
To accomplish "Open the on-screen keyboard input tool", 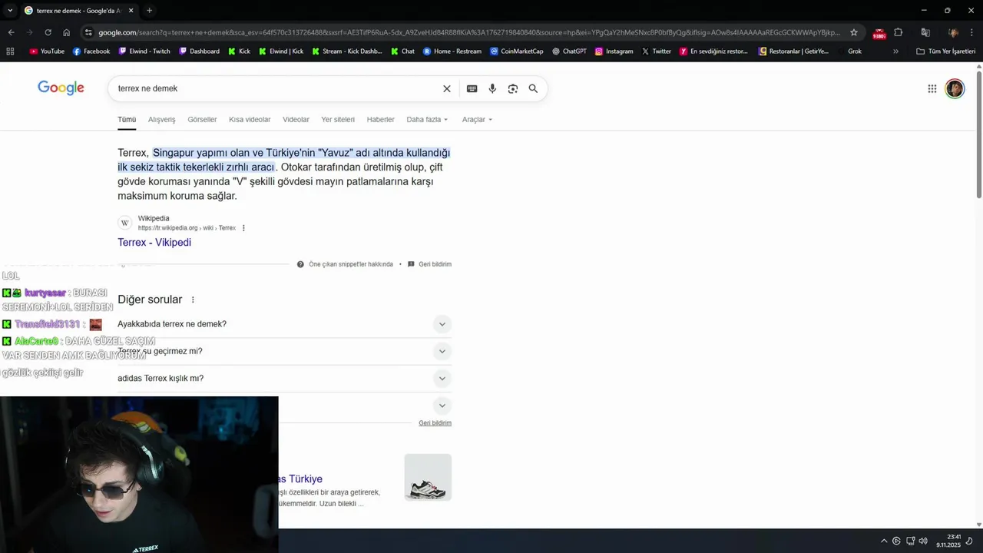I will click(472, 88).
